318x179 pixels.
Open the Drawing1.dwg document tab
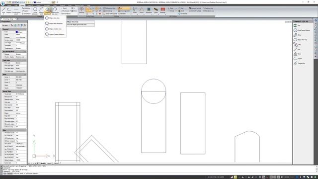pyautogui.click(x=8, y=19)
